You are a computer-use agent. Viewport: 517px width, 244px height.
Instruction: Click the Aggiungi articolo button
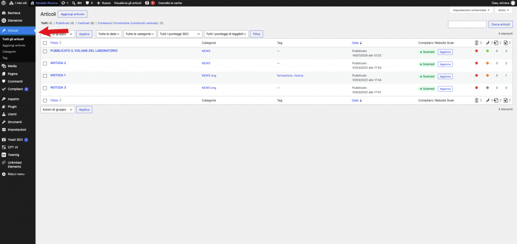click(73, 14)
